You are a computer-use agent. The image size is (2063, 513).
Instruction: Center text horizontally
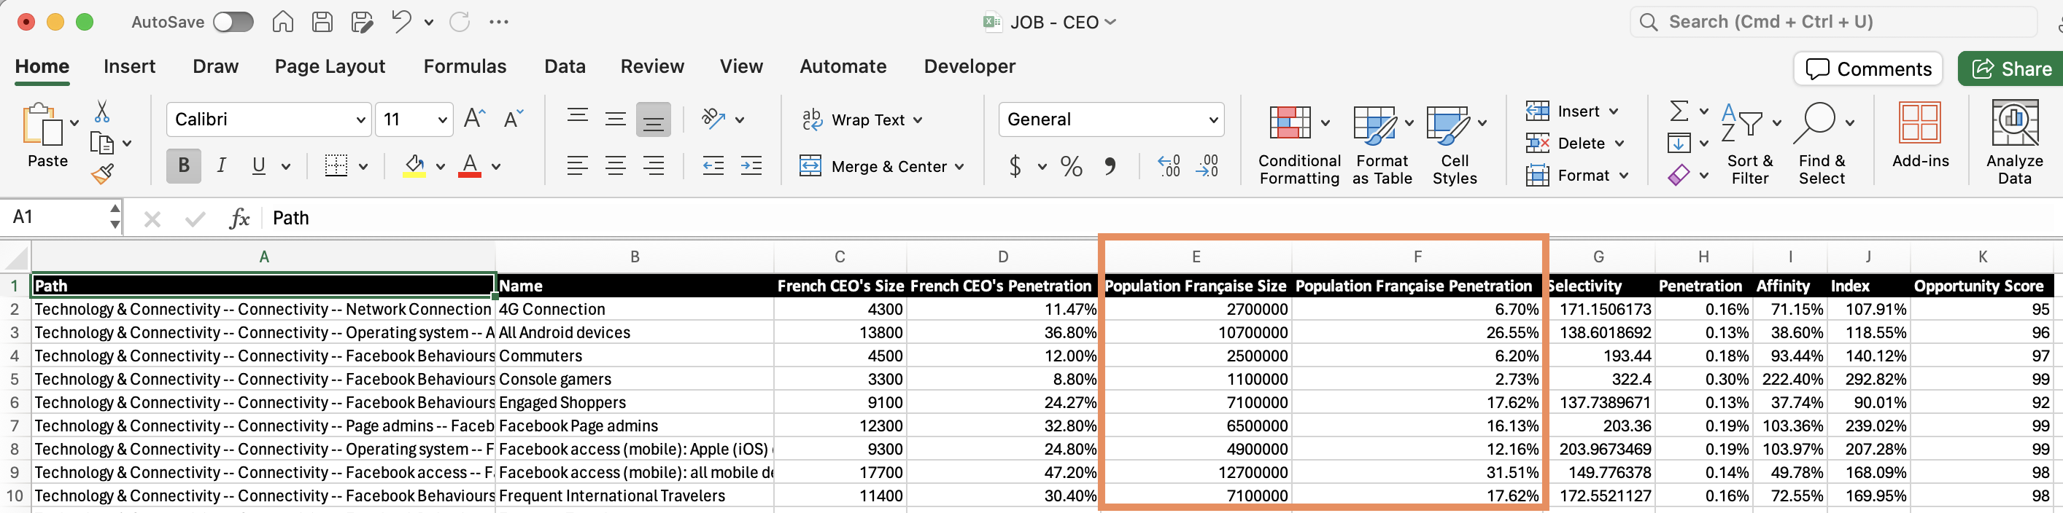[x=616, y=165]
